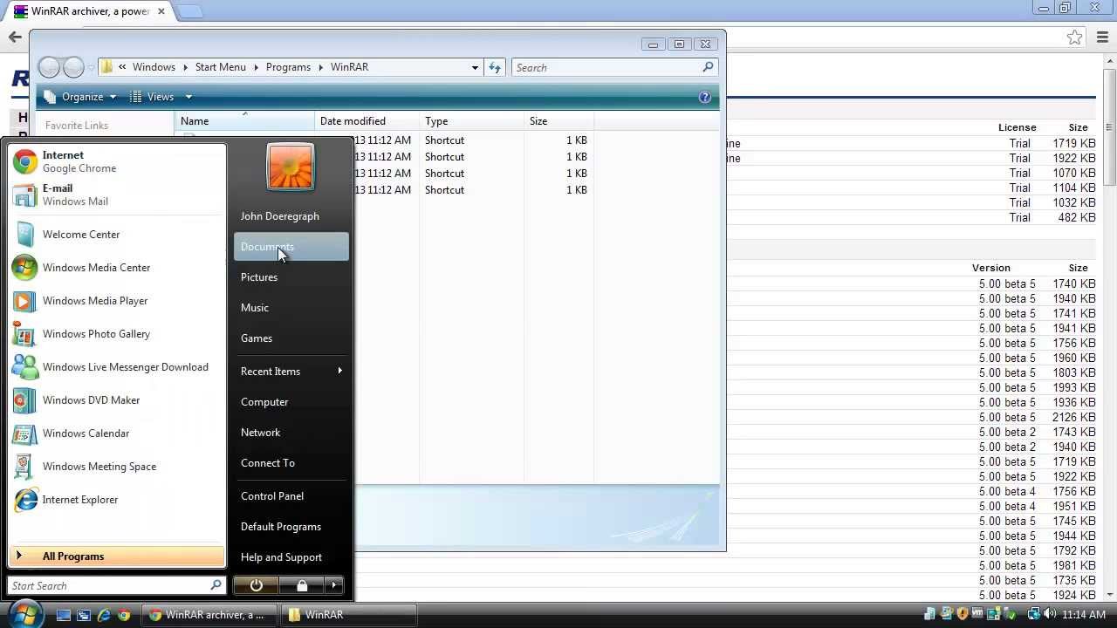
Task: Open the Views dropdown arrow
Action: 188,97
